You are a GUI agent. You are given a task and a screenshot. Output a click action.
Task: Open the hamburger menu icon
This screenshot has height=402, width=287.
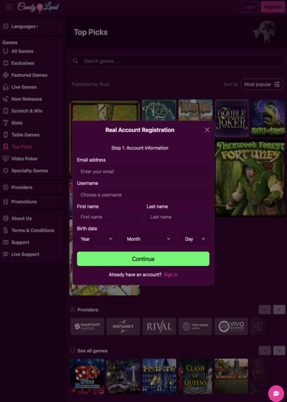coord(9,7)
